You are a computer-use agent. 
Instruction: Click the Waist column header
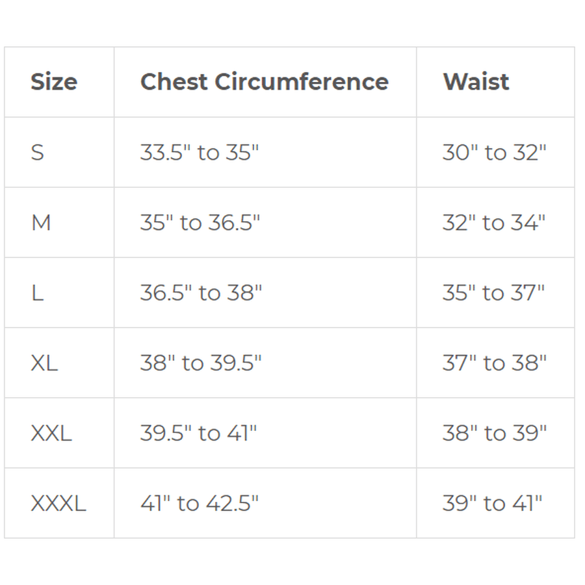click(476, 82)
